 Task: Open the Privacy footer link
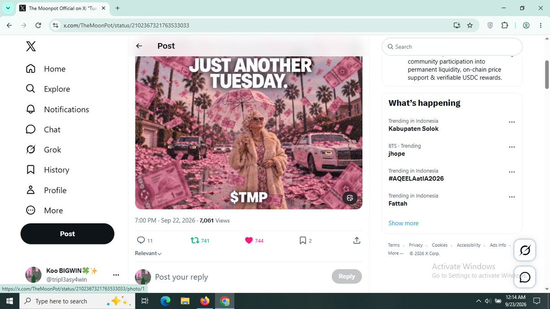point(416,245)
